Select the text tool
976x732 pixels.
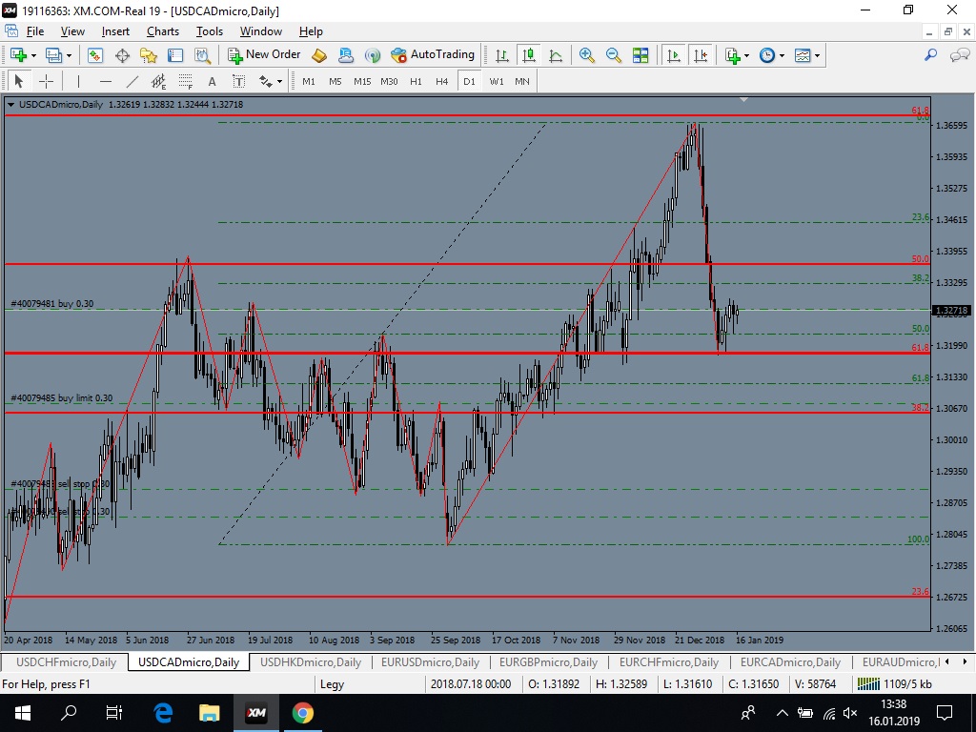click(213, 82)
